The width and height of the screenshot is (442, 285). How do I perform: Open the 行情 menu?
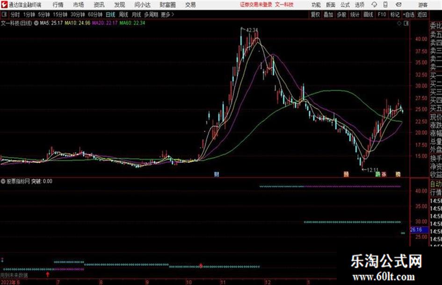58,5
